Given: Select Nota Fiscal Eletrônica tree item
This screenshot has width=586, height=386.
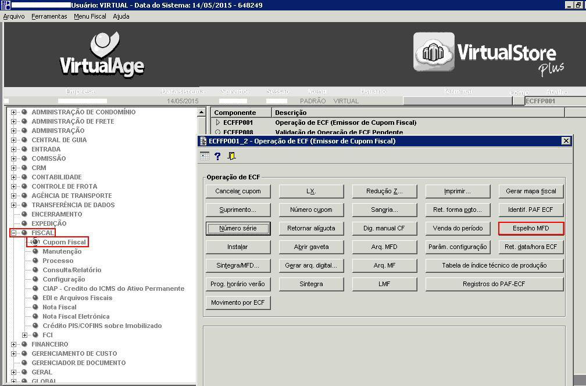Looking at the screenshot, I should (76, 316).
